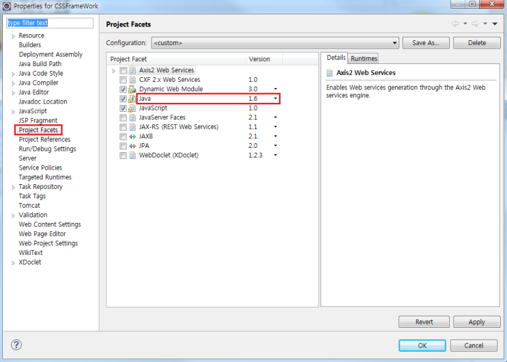507x362 pixels.
Task: Expand the Task Repository node
Action: [x=13, y=187]
